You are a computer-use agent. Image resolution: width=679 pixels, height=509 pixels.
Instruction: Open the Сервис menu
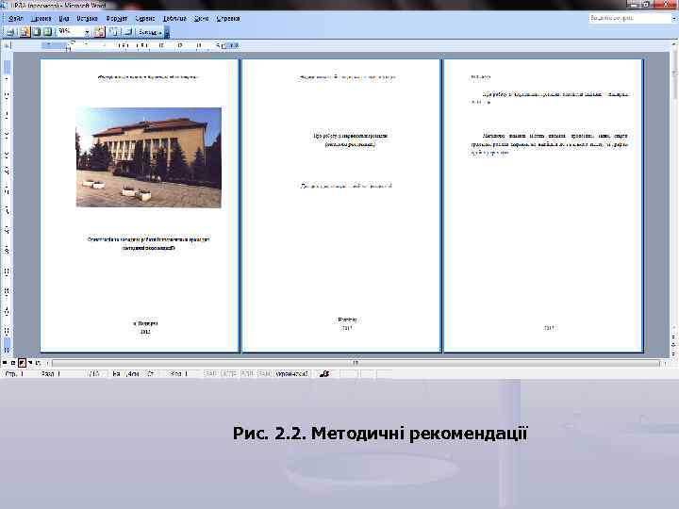(x=145, y=19)
